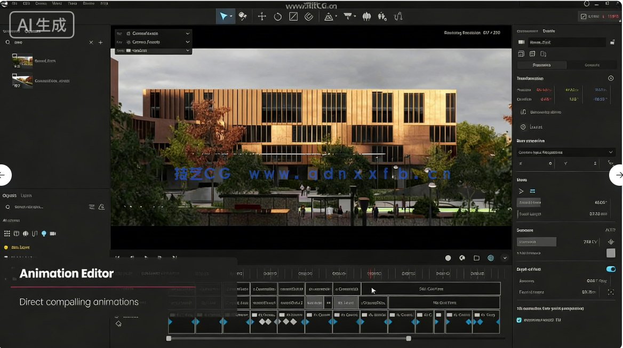Click the AUTO button next to Exposure
Screen dimensions: 623x348
pyautogui.click(x=610, y=230)
